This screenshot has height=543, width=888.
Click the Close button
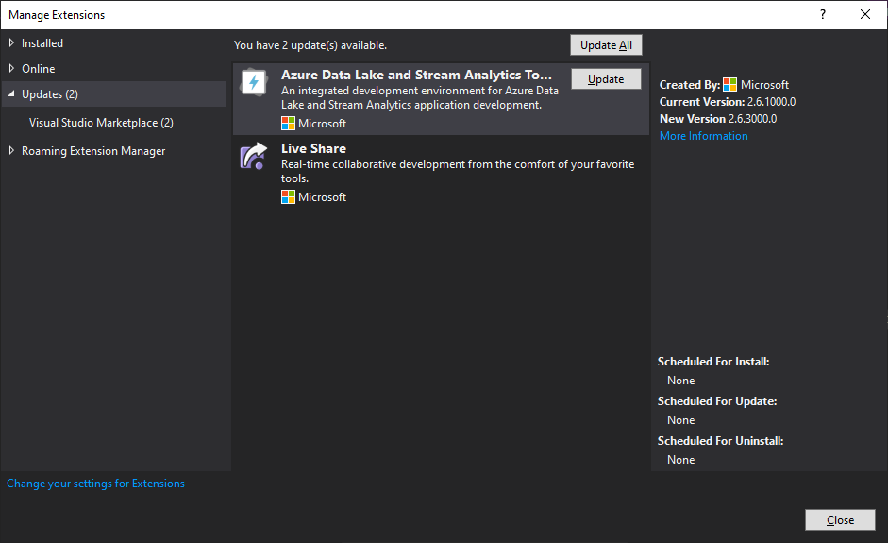840,519
